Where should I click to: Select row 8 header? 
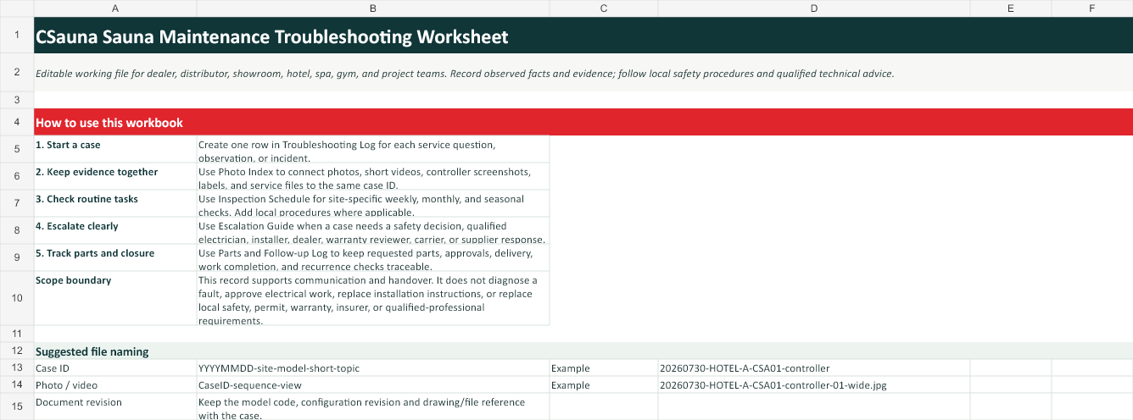click(17, 230)
